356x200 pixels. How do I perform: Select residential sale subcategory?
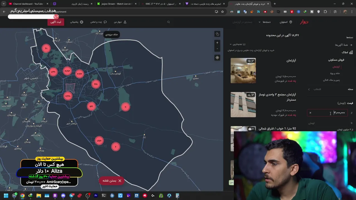(x=336, y=60)
